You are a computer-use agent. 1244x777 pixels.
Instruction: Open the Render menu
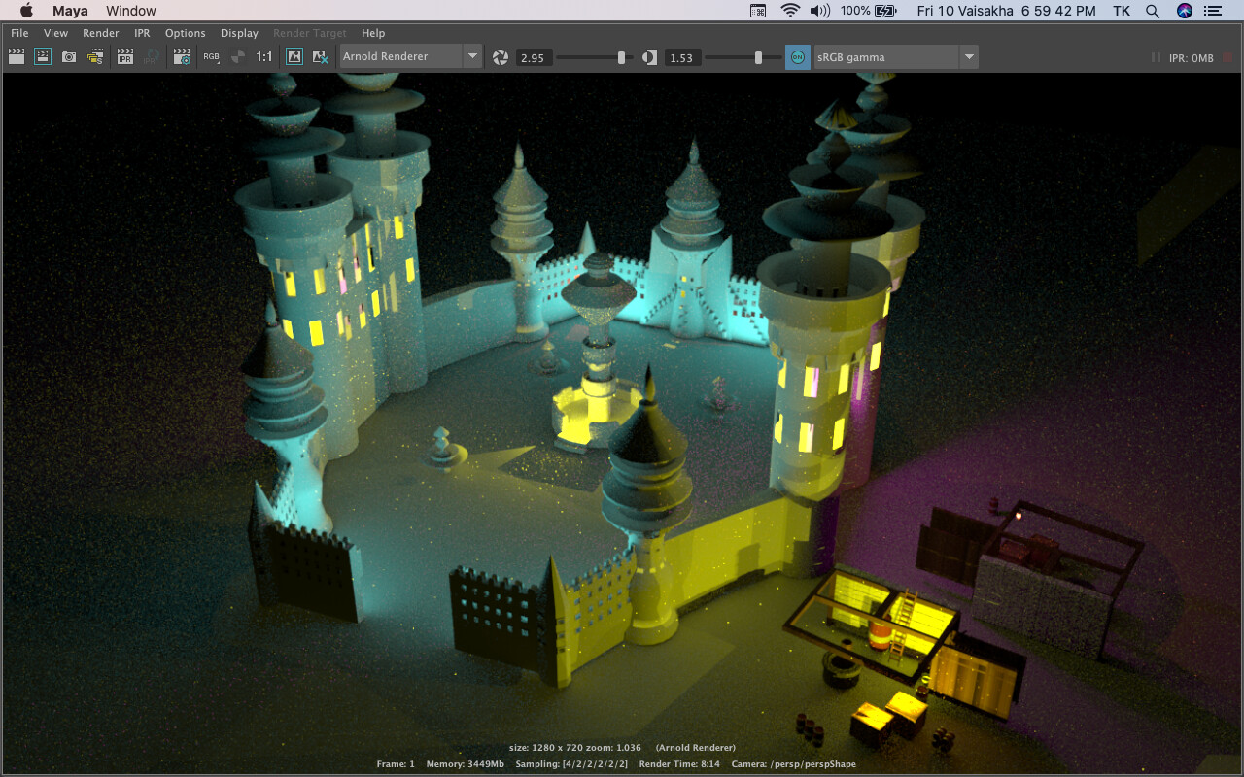click(x=100, y=32)
